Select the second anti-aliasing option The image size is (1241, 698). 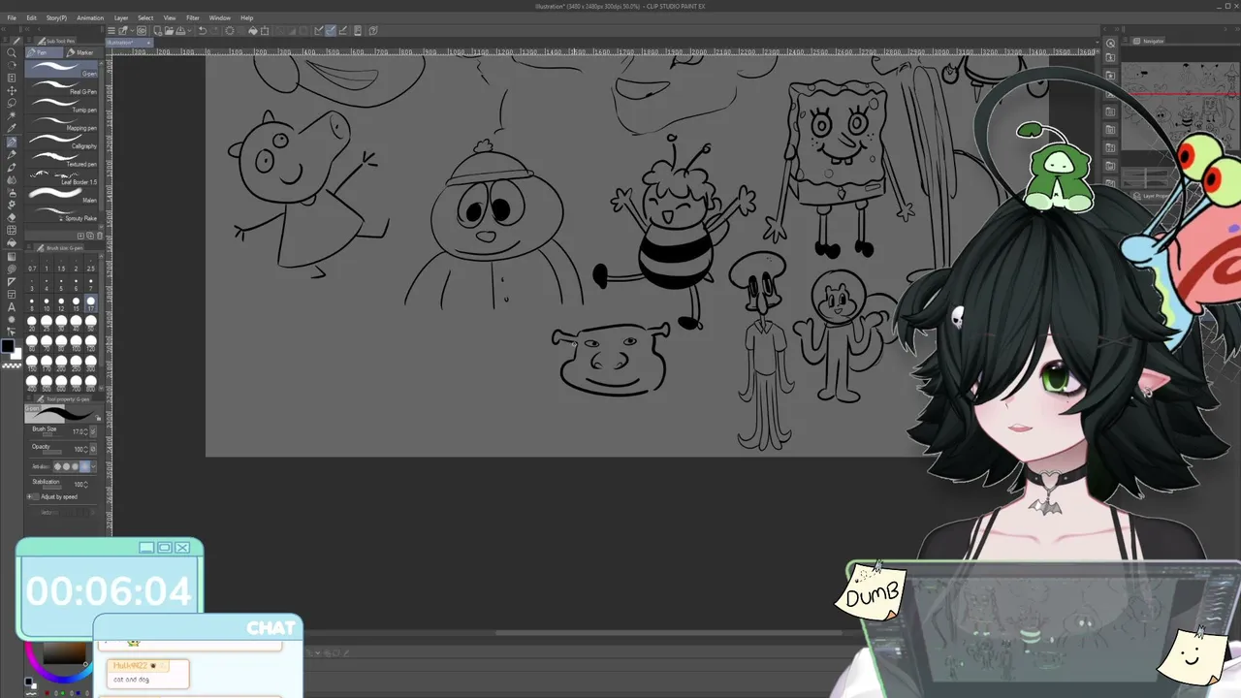(67, 466)
